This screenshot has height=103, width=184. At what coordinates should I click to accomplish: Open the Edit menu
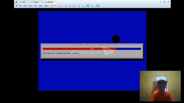pos(25,6)
